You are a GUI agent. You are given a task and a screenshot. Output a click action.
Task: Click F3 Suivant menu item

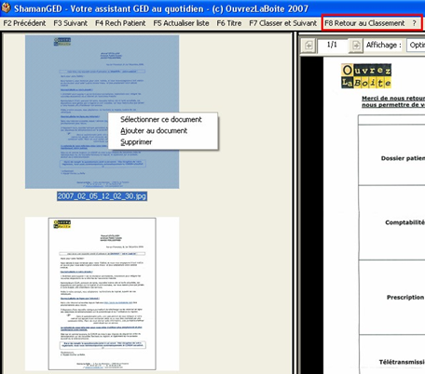click(70, 23)
